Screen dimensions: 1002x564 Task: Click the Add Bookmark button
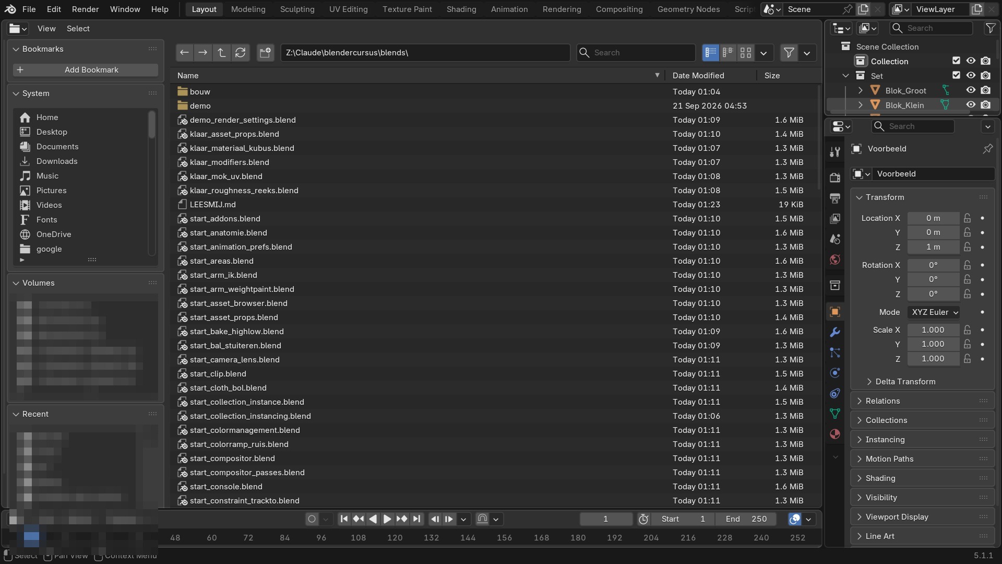(x=86, y=70)
